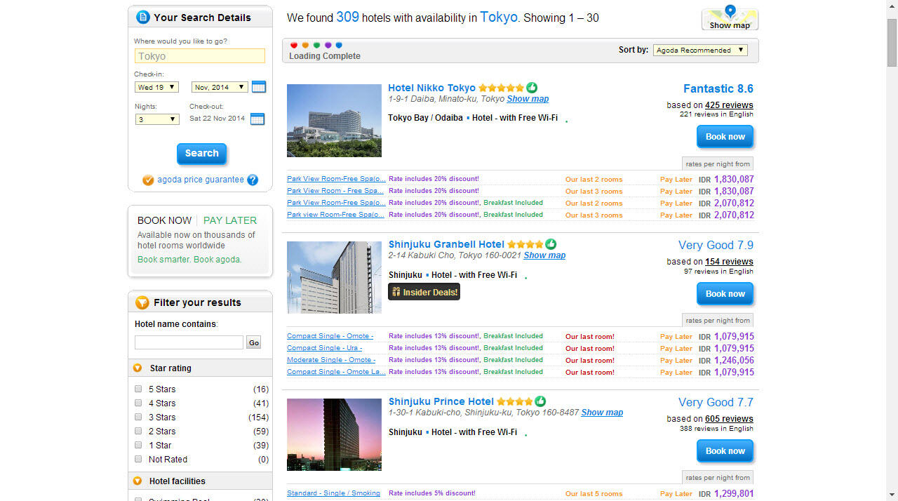Open the 425 reviews link
Screen dimensions: 898x501
(x=729, y=105)
